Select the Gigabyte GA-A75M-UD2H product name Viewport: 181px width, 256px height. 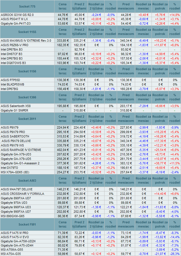[18, 241]
